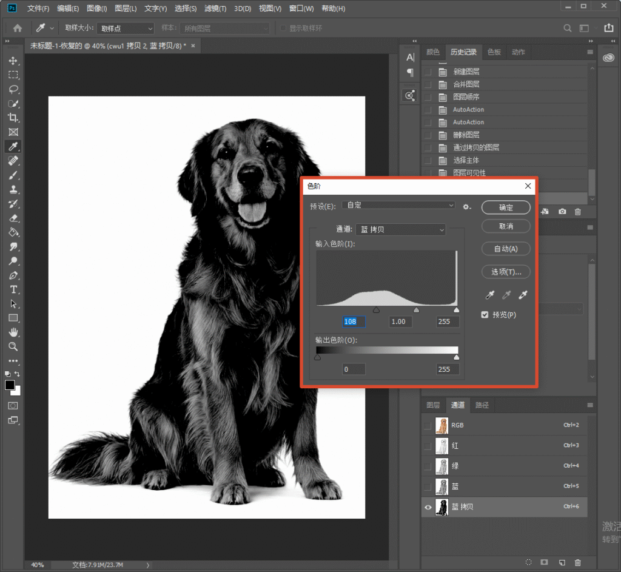Viewport: 621px width, 572px height.
Task: Set history brush source at 合并图层
Action: [428, 84]
